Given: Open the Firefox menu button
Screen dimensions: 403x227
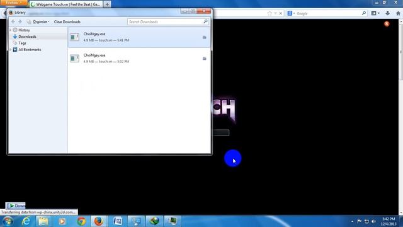Looking at the screenshot, I should click(13, 3).
